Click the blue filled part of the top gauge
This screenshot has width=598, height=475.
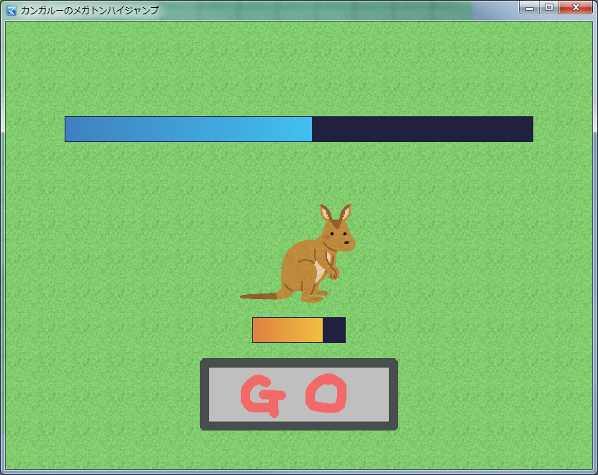pyautogui.click(x=188, y=129)
